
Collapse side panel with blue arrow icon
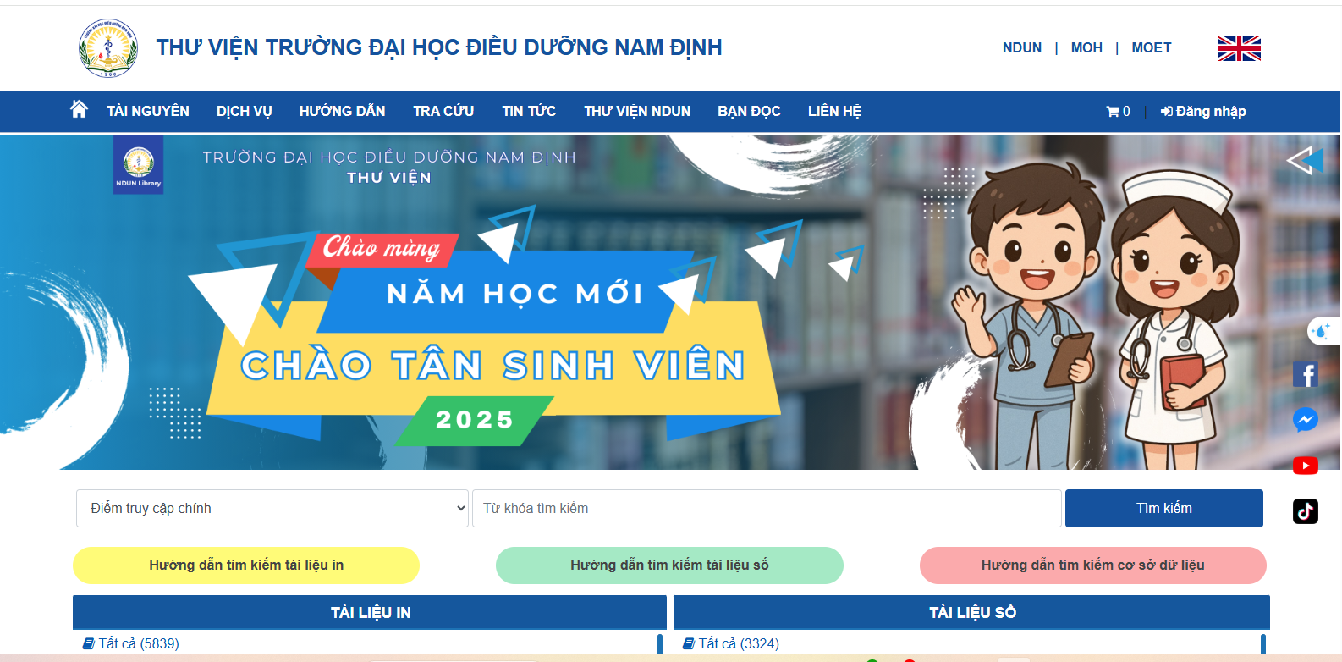[x=1305, y=160]
